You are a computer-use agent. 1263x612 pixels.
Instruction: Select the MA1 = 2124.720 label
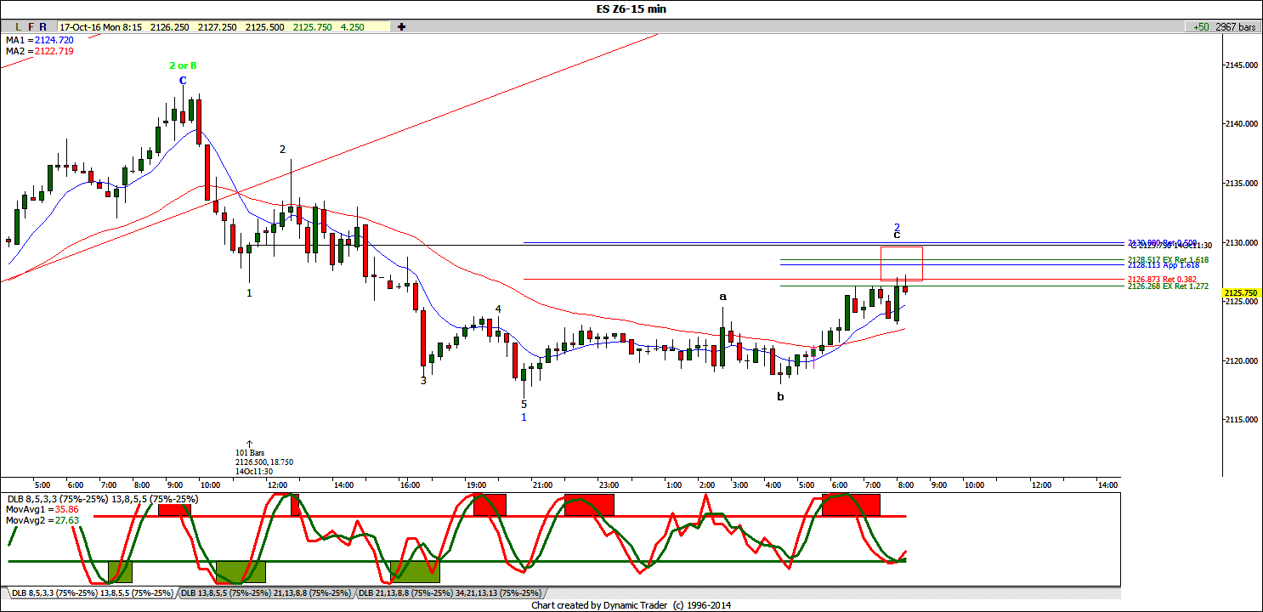tap(40, 40)
